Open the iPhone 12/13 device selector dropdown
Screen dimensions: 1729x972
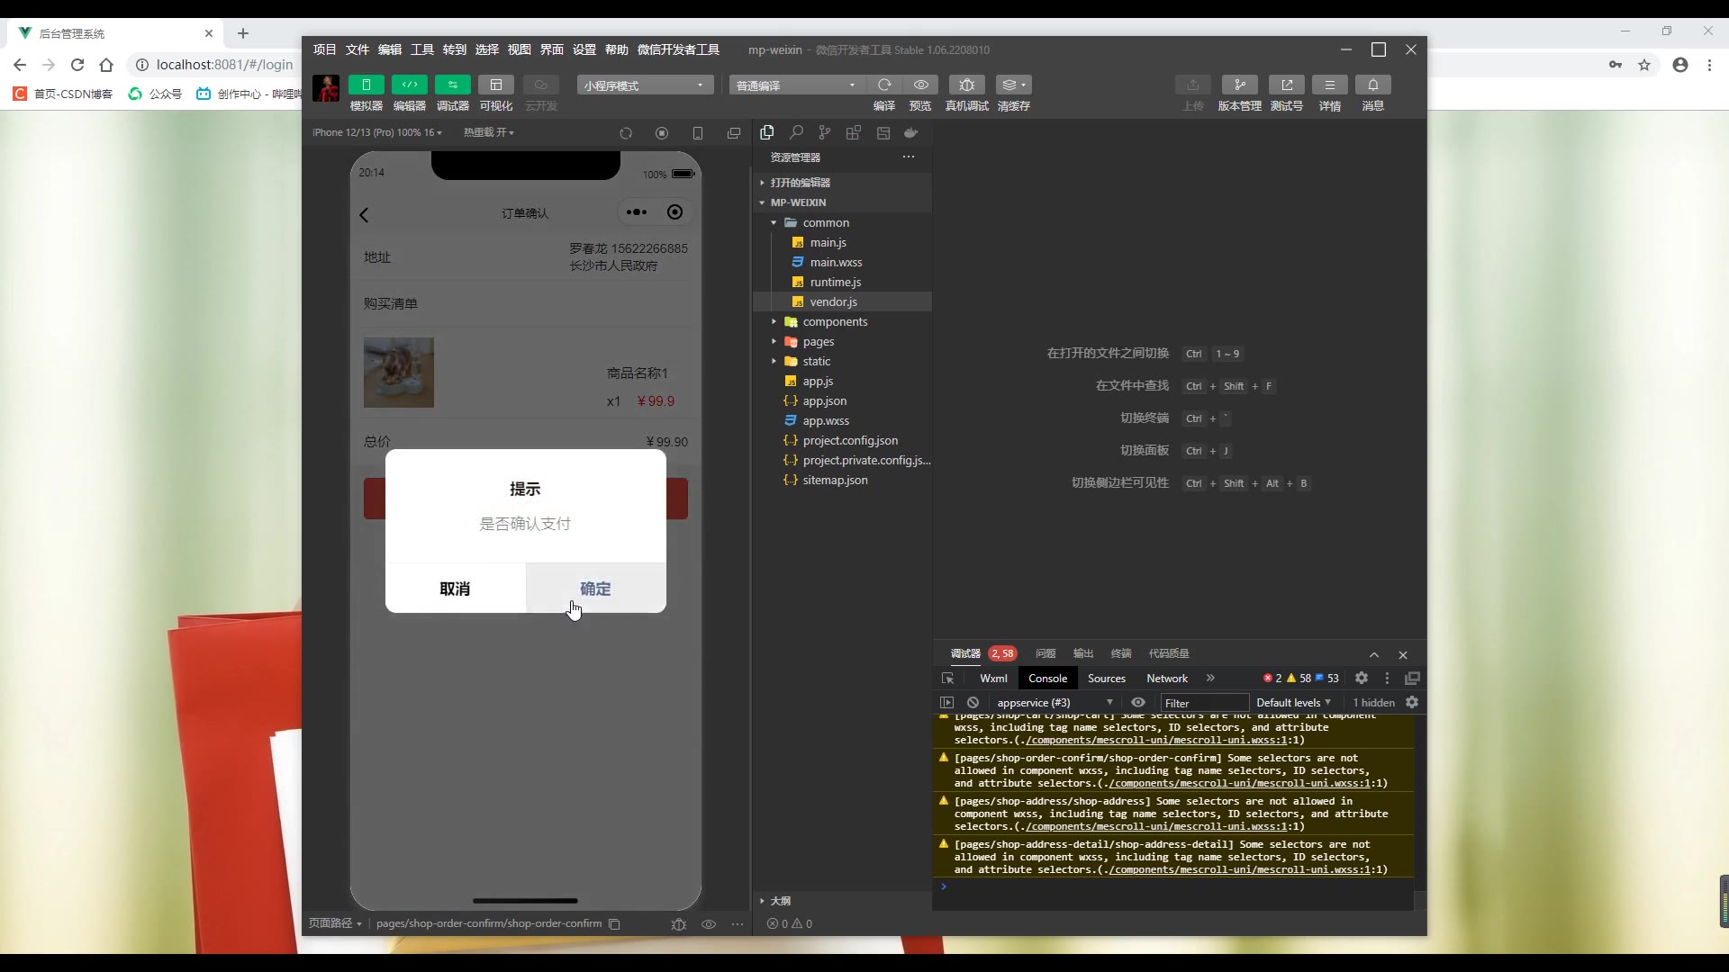tap(377, 132)
